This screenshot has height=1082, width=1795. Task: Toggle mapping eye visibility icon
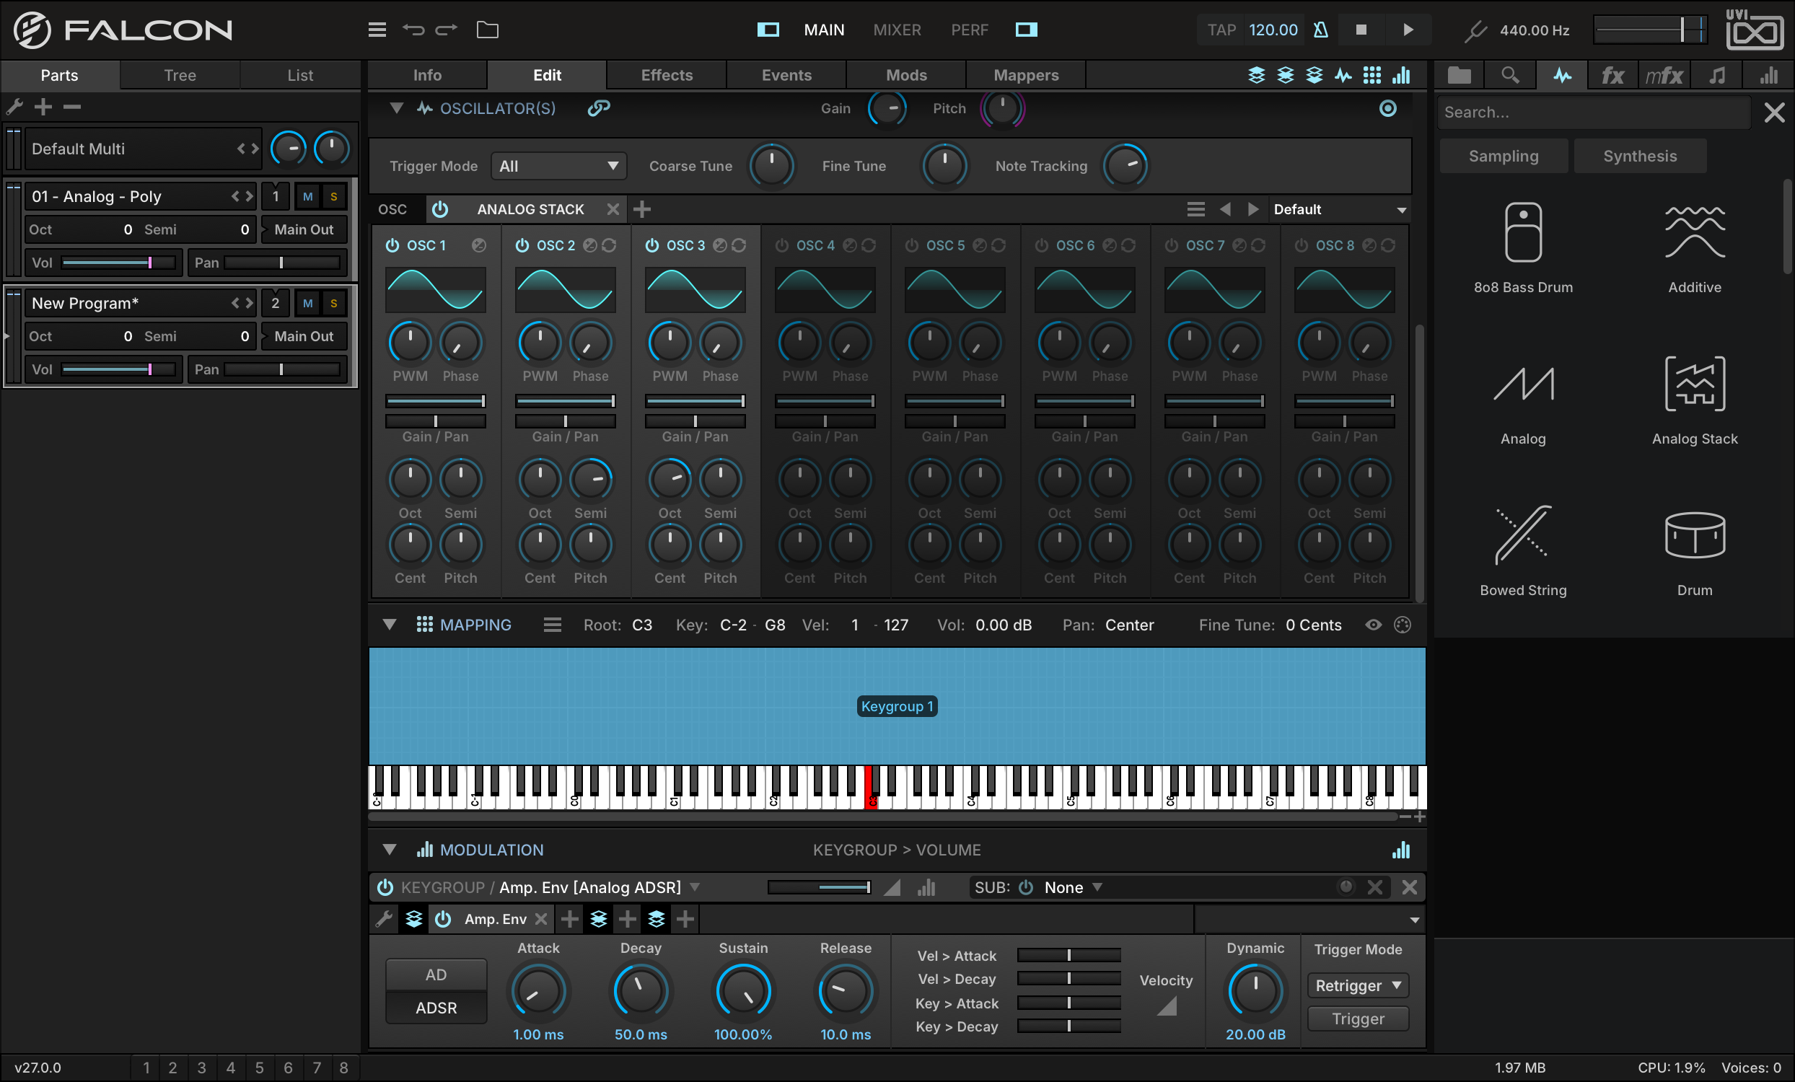pyautogui.click(x=1372, y=625)
